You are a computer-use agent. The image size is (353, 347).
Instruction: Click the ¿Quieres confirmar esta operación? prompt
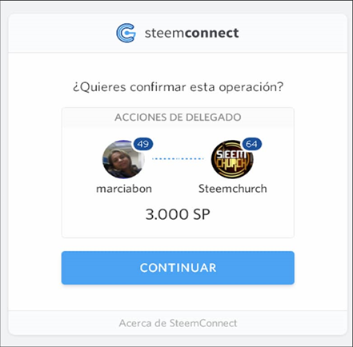(178, 87)
